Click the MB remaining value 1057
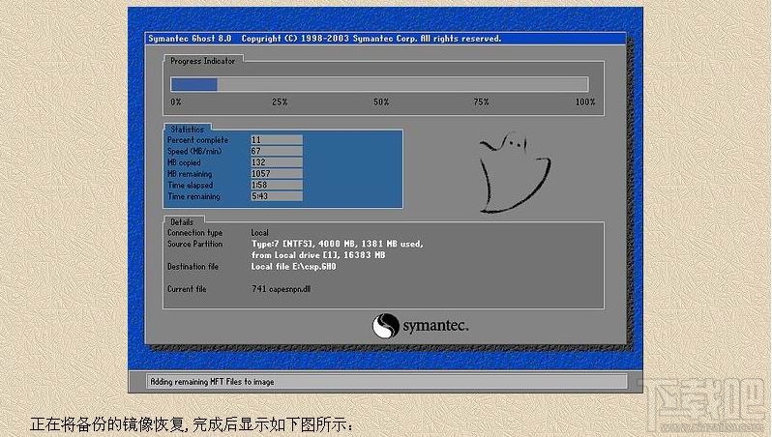This screenshot has height=437, width=772. click(277, 174)
